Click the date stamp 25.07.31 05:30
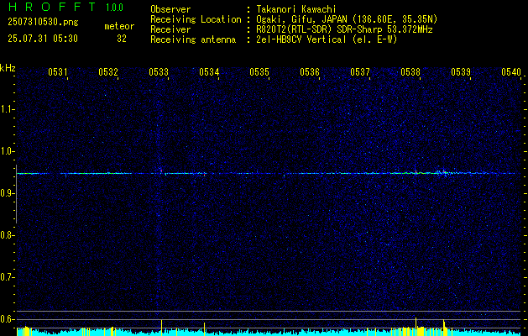Screen dimensions: 528x336 tap(43, 39)
